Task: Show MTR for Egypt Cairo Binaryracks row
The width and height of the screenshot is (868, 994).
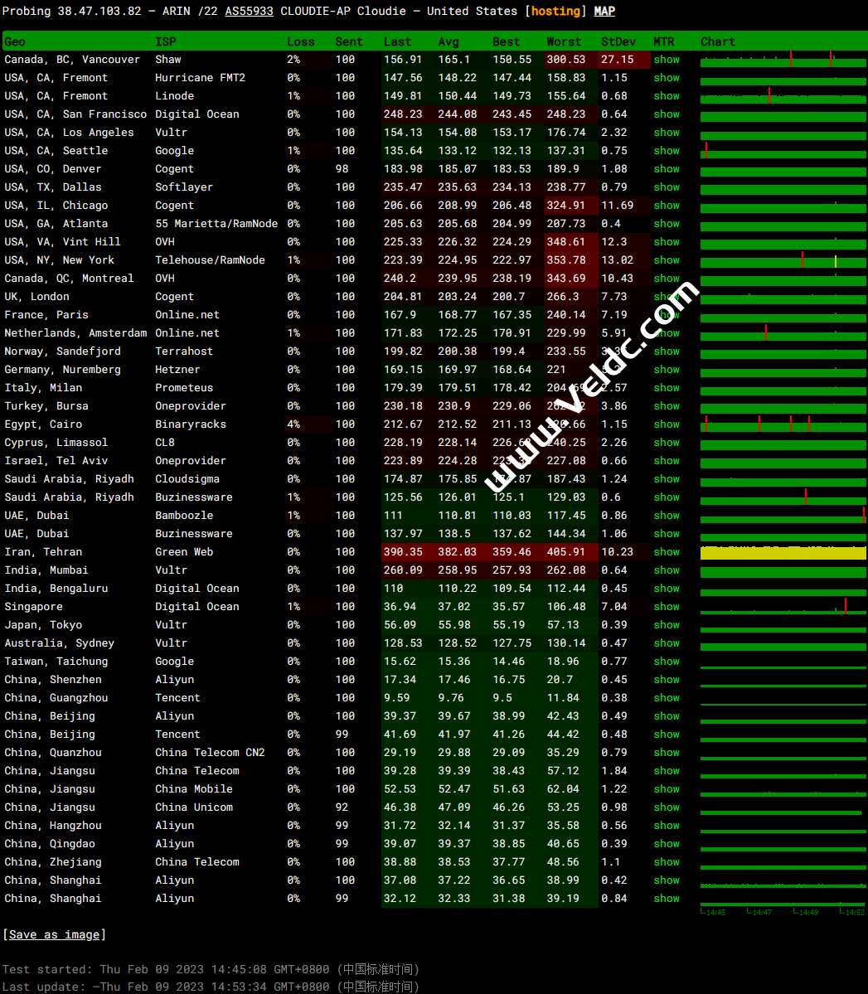Action: 666,424
